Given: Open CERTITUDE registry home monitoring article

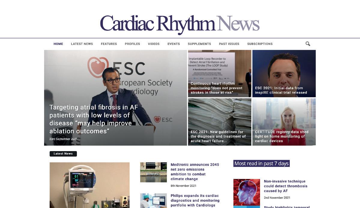Looking at the screenshot, I should pyautogui.click(x=282, y=136).
